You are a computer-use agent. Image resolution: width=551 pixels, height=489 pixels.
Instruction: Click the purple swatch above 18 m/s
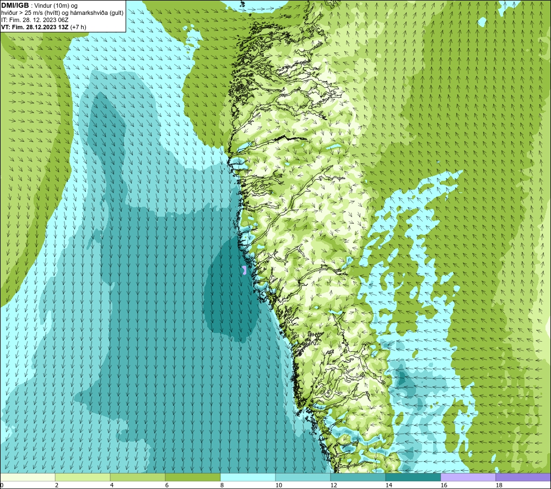click(523, 477)
